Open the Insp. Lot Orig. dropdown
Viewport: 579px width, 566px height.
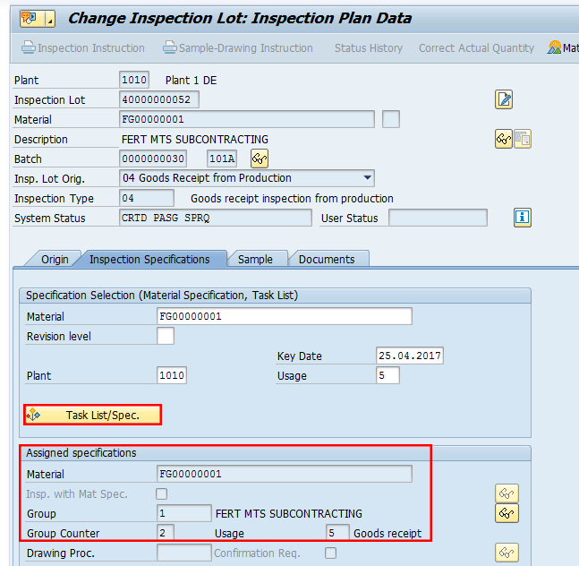point(367,178)
